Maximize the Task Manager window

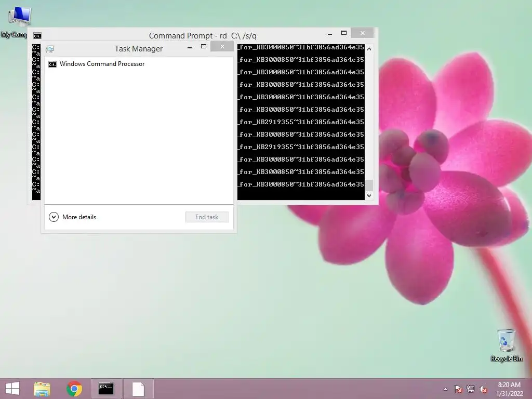coord(204,46)
